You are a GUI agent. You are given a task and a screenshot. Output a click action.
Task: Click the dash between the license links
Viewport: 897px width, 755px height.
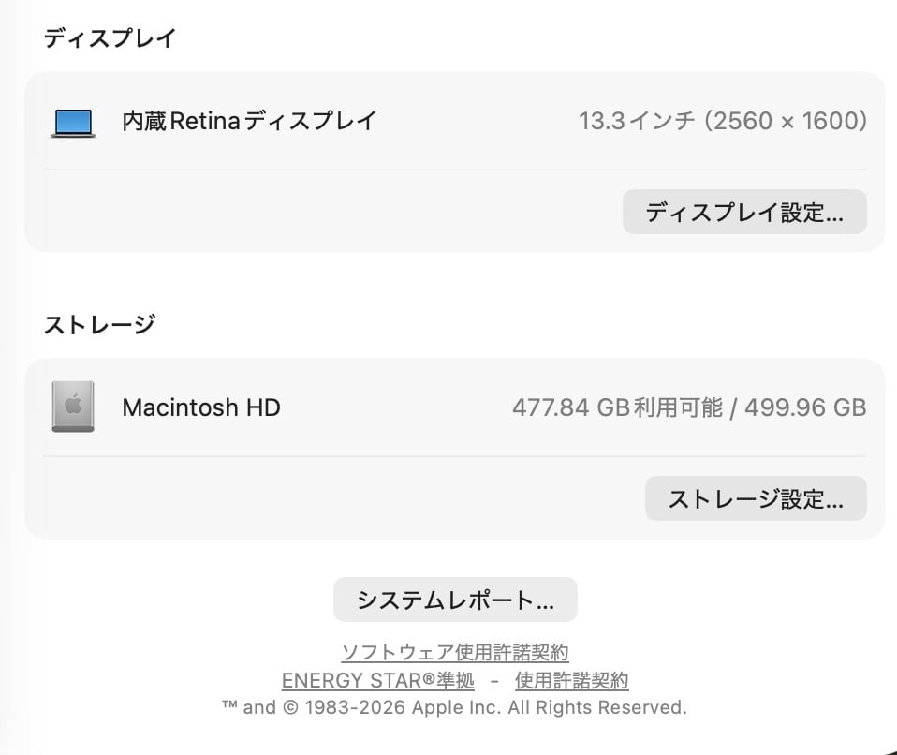[x=494, y=681]
